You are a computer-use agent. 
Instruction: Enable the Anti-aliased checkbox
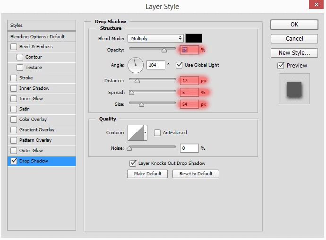pyautogui.click(x=157, y=133)
